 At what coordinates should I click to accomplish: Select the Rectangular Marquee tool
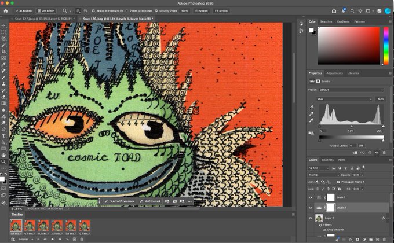point(3,32)
